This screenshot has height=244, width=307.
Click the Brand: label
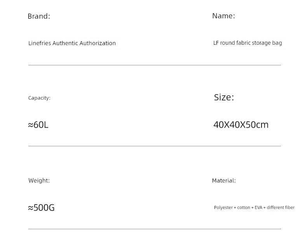coord(39,16)
